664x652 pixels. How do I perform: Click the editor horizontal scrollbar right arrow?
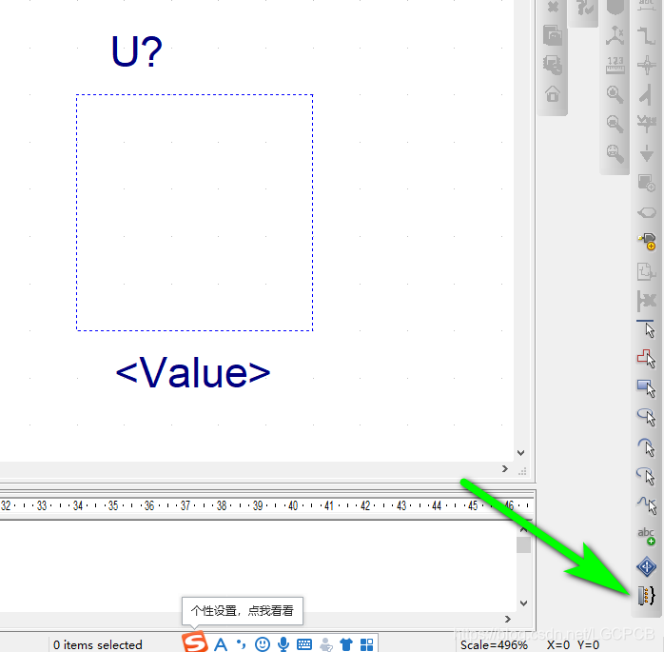[505, 468]
